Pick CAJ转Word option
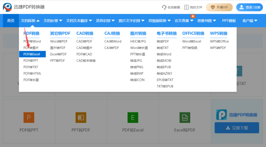This screenshot has height=147, width=266. click(113, 41)
